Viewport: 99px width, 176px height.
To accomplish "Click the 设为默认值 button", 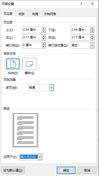I will tap(13, 170).
